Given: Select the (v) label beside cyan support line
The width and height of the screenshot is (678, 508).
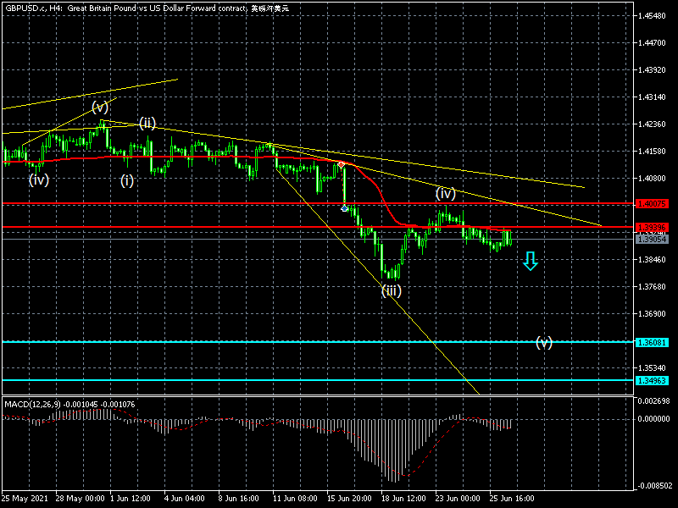Looking at the screenshot, I should (x=543, y=342).
